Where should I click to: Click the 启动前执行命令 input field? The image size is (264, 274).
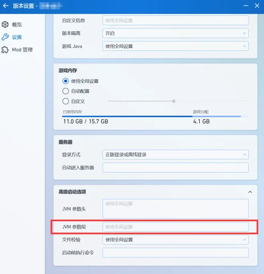coord(175,253)
